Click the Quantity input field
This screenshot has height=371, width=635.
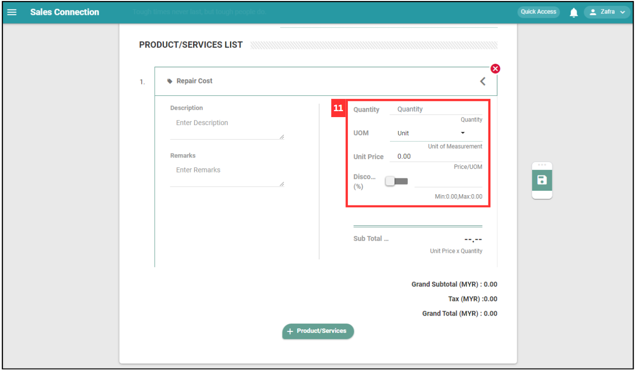[x=436, y=109]
